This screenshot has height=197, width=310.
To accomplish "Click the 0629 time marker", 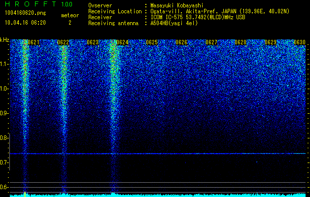I will coord(271,42).
